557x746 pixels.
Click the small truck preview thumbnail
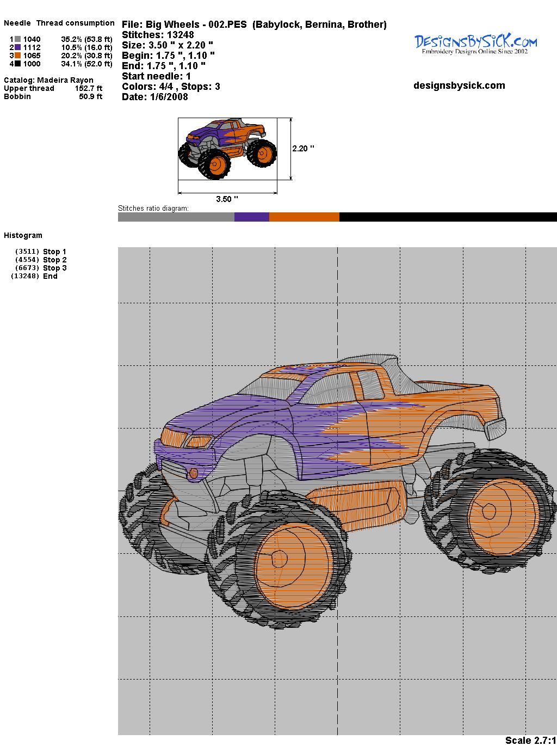pos(227,149)
